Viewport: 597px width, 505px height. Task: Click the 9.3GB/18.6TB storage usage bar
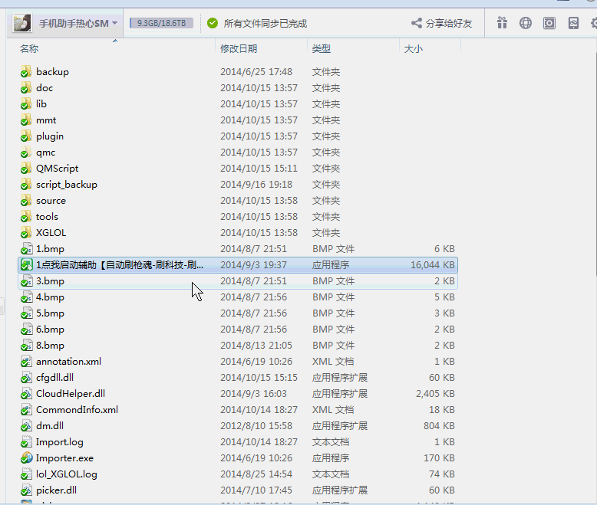pyautogui.click(x=161, y=23)
